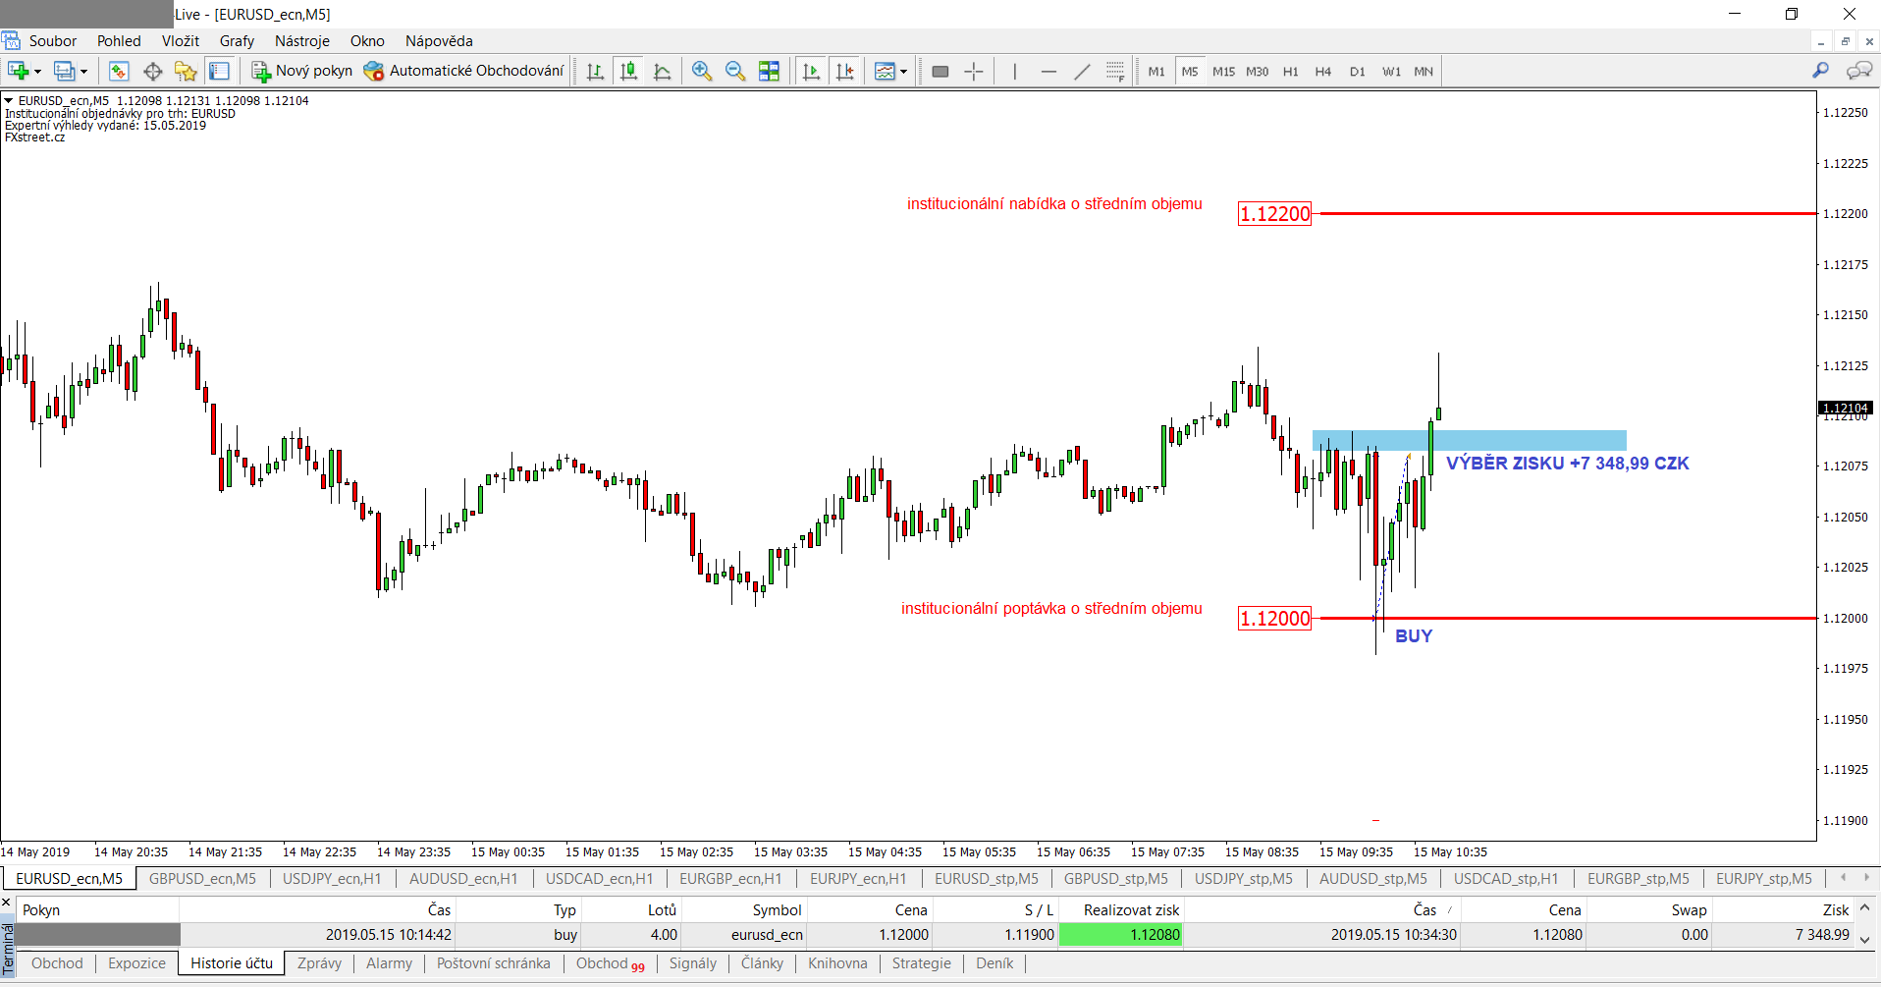
Task: Click scrollbar down arrow in history table
Action: 1865,939
